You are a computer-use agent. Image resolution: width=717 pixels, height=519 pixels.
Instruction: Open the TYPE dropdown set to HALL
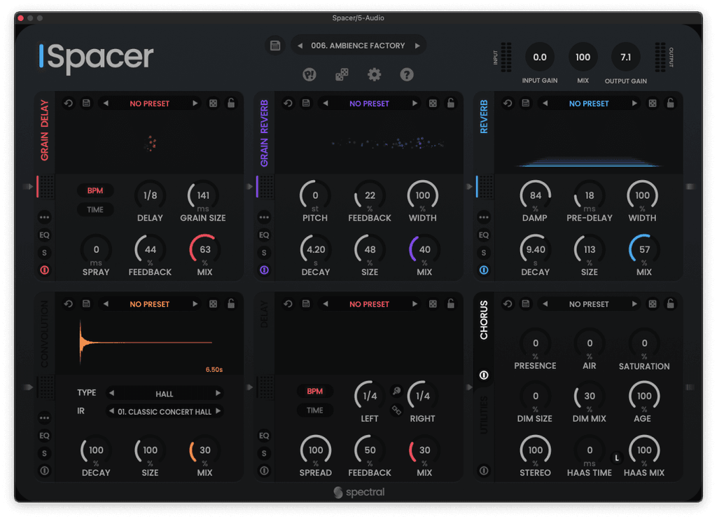tap(164, 393)
